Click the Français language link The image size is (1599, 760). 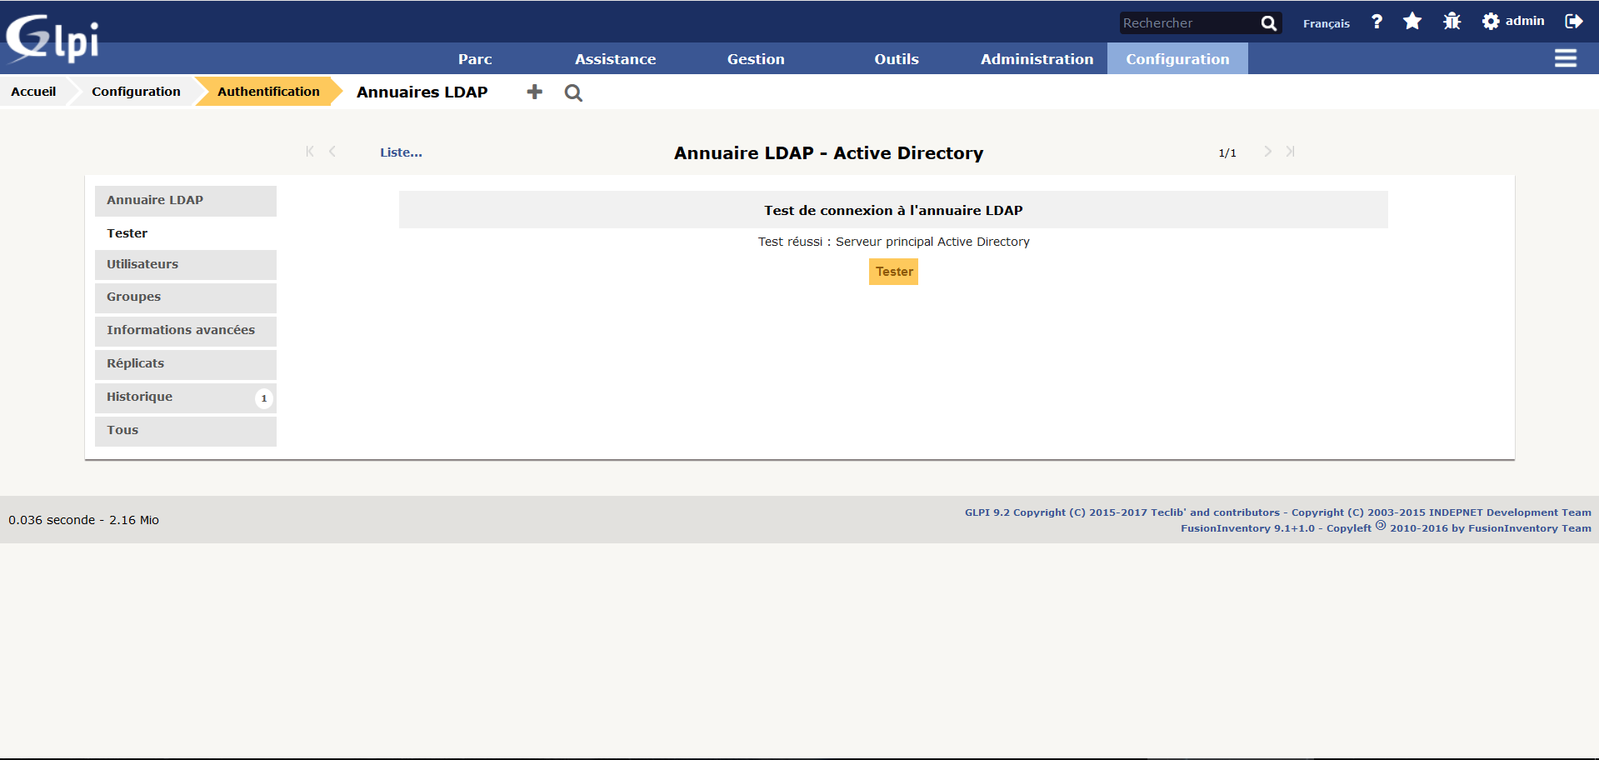click(x=1326, y=23)
